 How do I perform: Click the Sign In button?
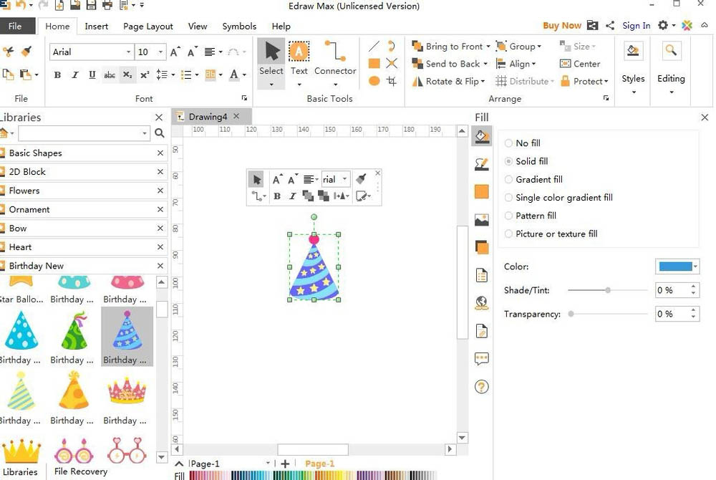636,26
